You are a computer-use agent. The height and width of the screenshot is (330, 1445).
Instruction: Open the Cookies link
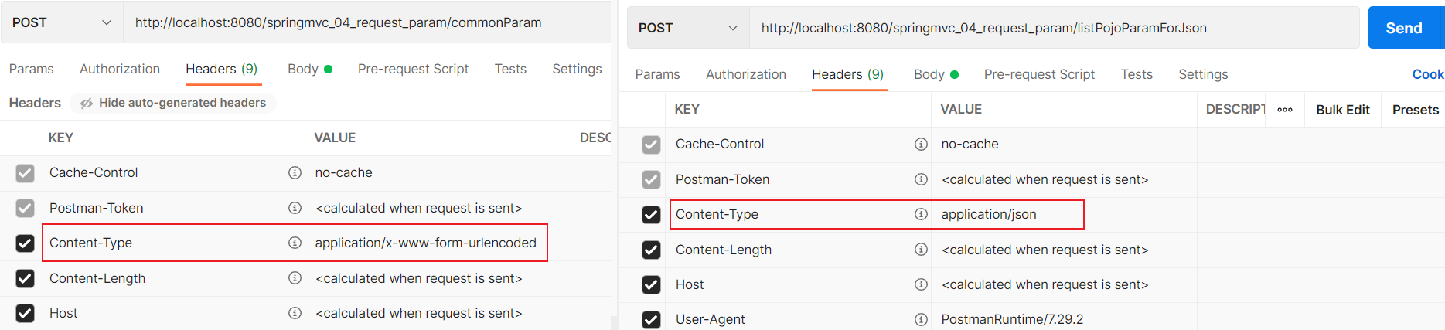(1428, 74)
